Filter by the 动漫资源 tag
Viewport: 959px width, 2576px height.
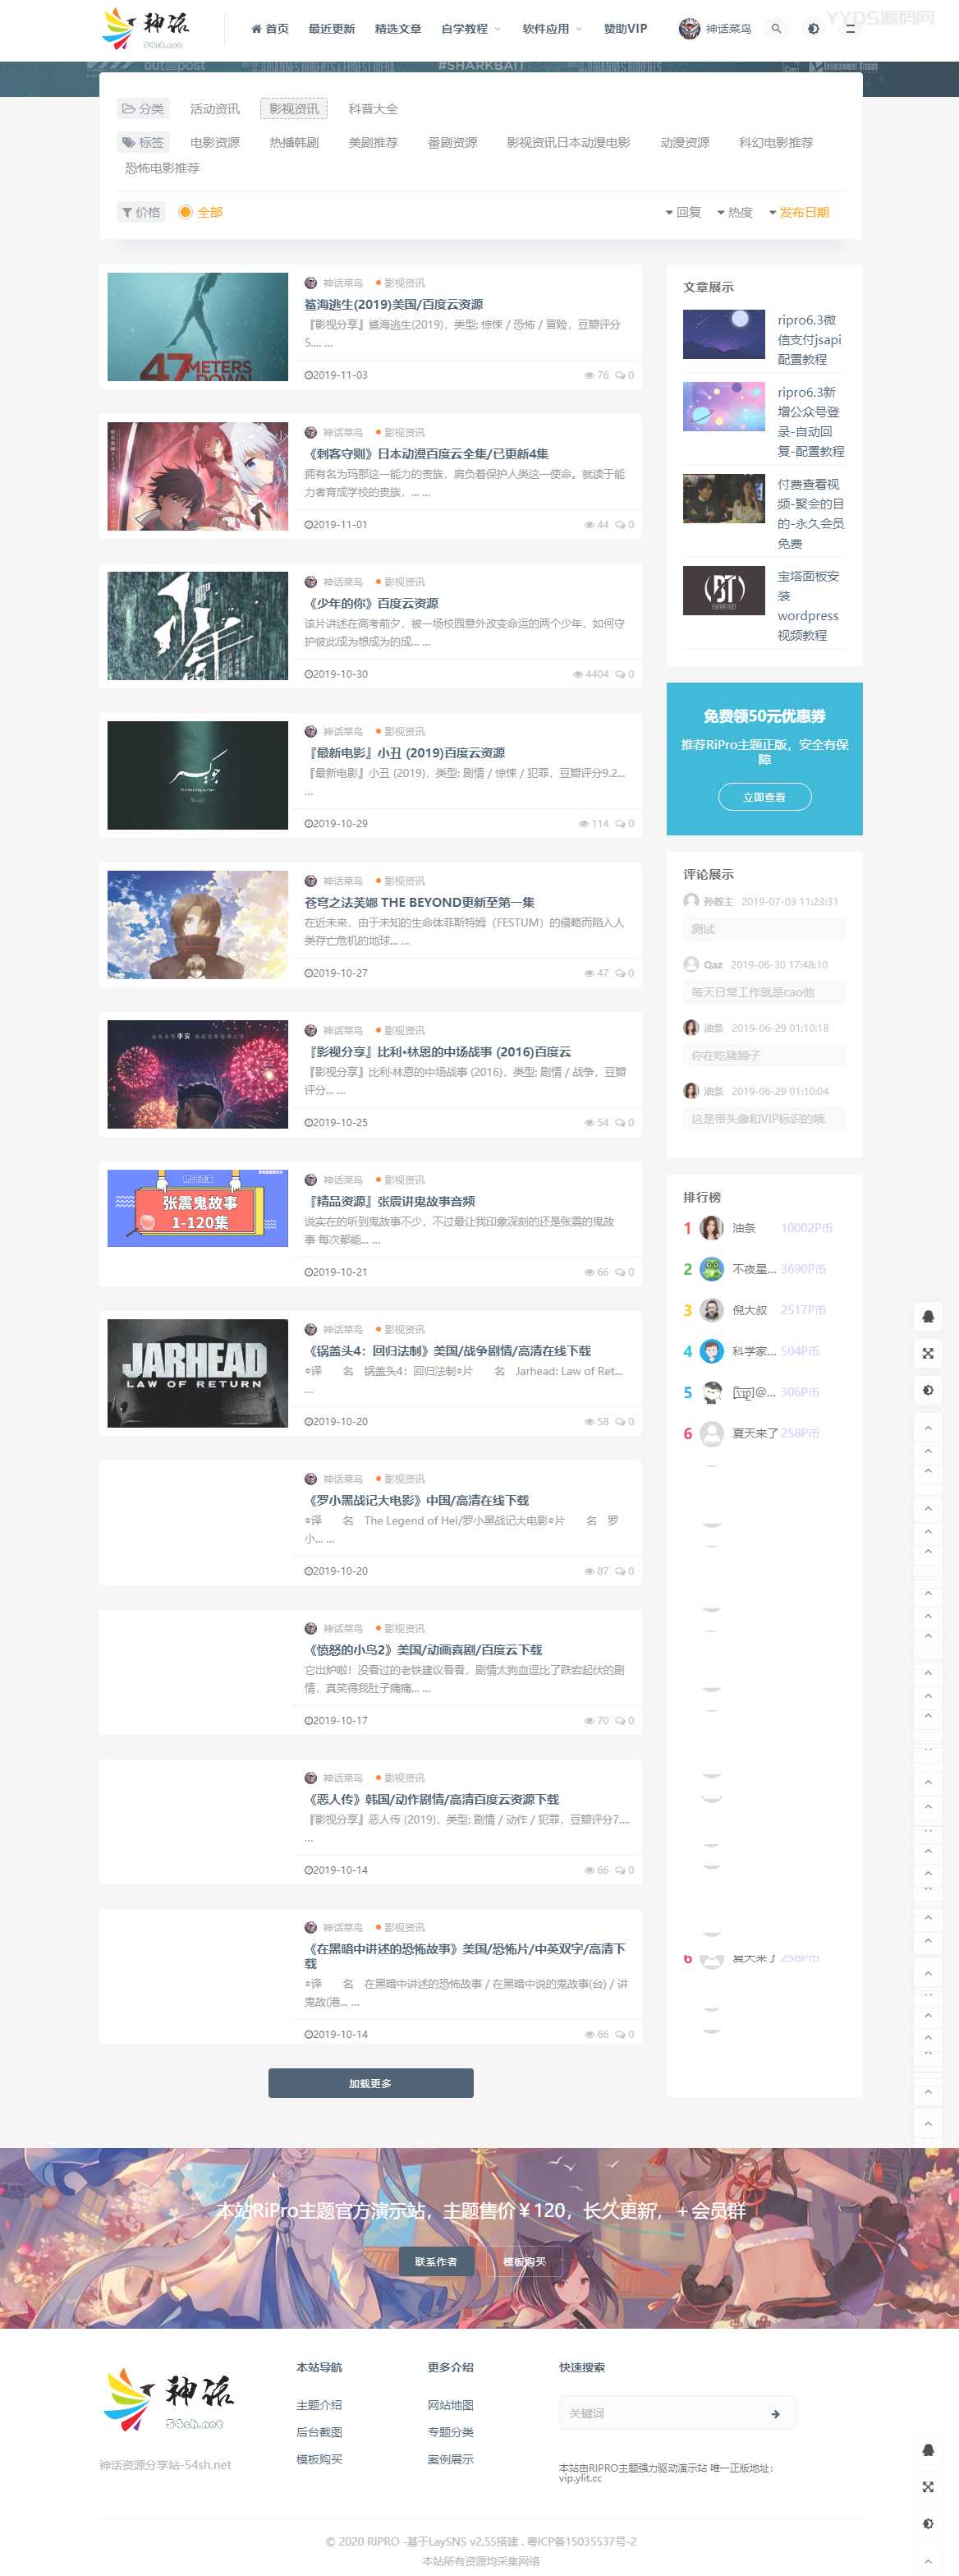point(685,143)
